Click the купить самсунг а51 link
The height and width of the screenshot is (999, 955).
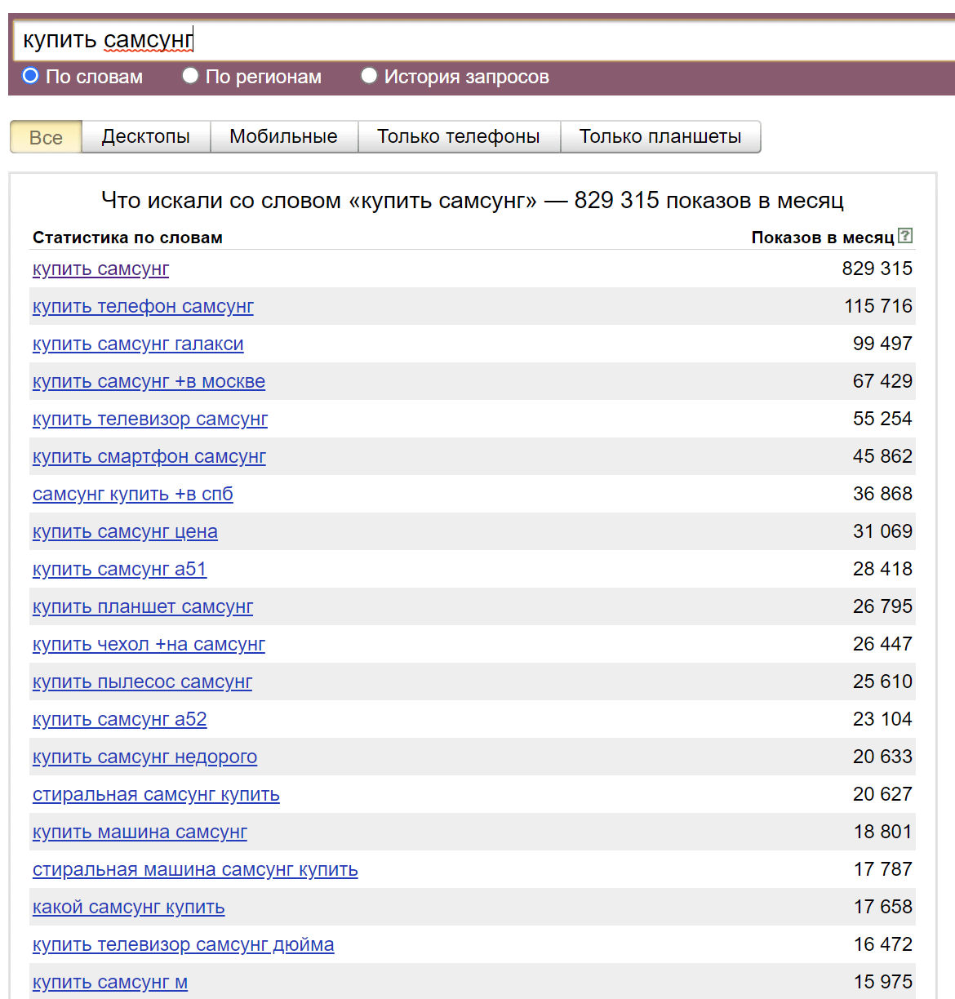coord(120,569)
